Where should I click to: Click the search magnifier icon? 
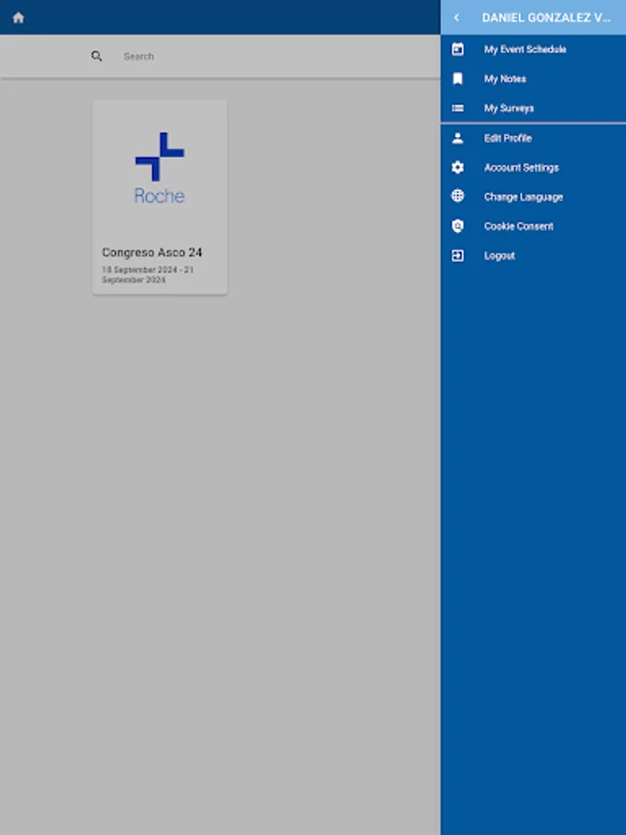coord(96,56)
